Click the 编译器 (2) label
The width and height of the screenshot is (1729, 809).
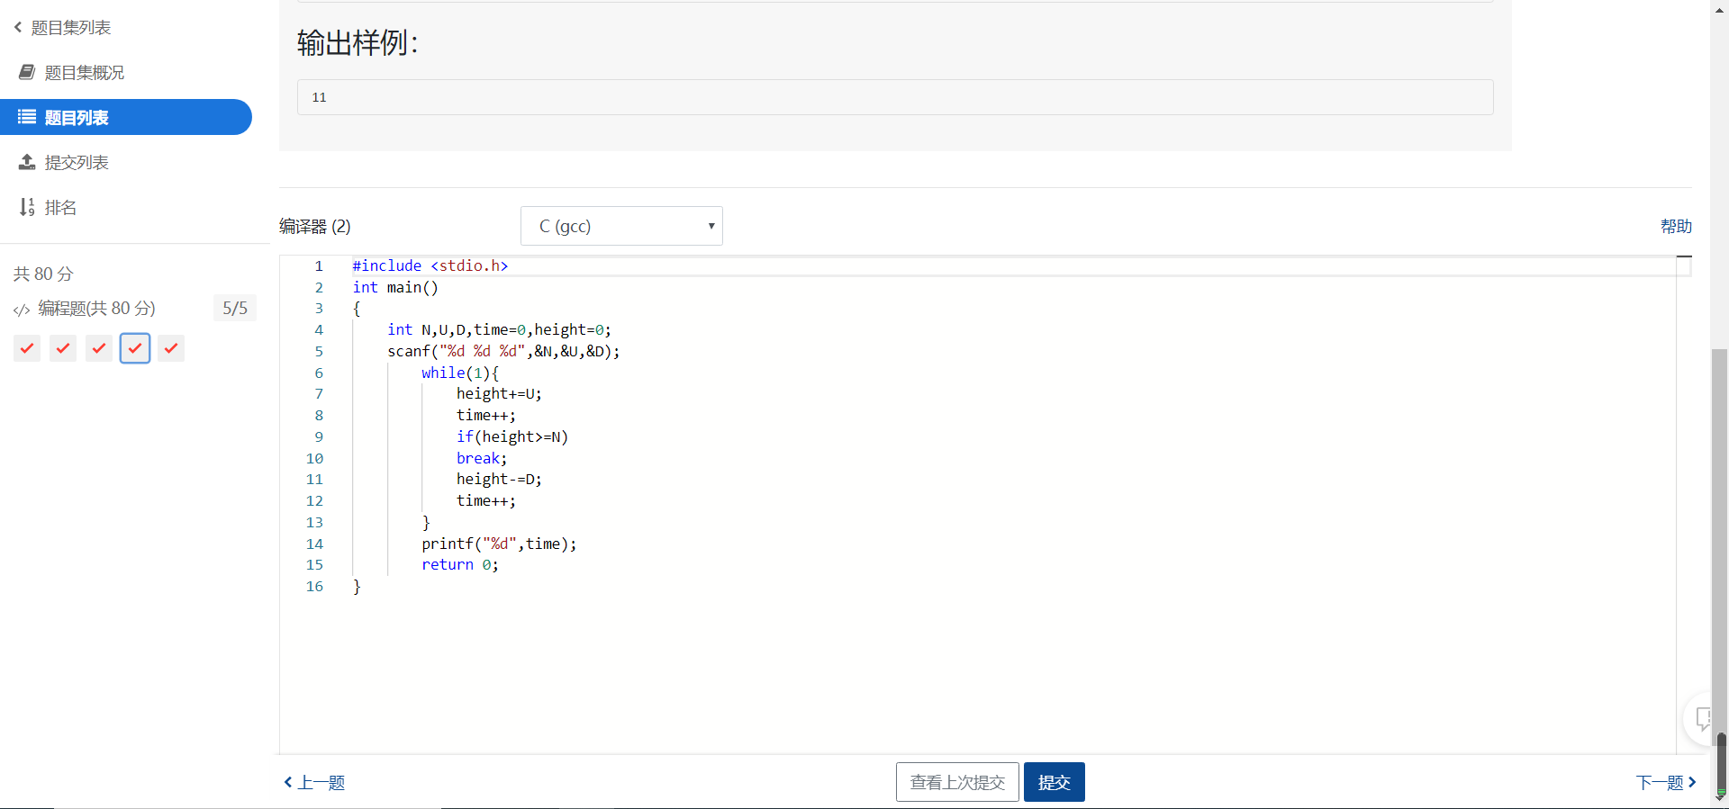click(x=315, y=227)
